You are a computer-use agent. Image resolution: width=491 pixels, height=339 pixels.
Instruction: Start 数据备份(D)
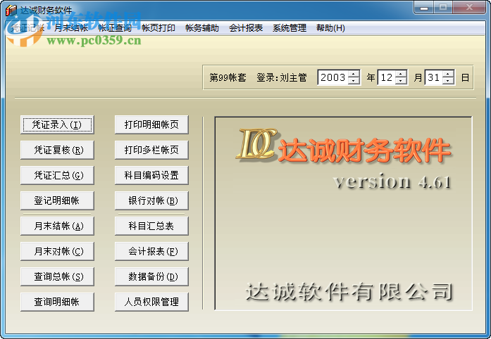pos(151,277)
